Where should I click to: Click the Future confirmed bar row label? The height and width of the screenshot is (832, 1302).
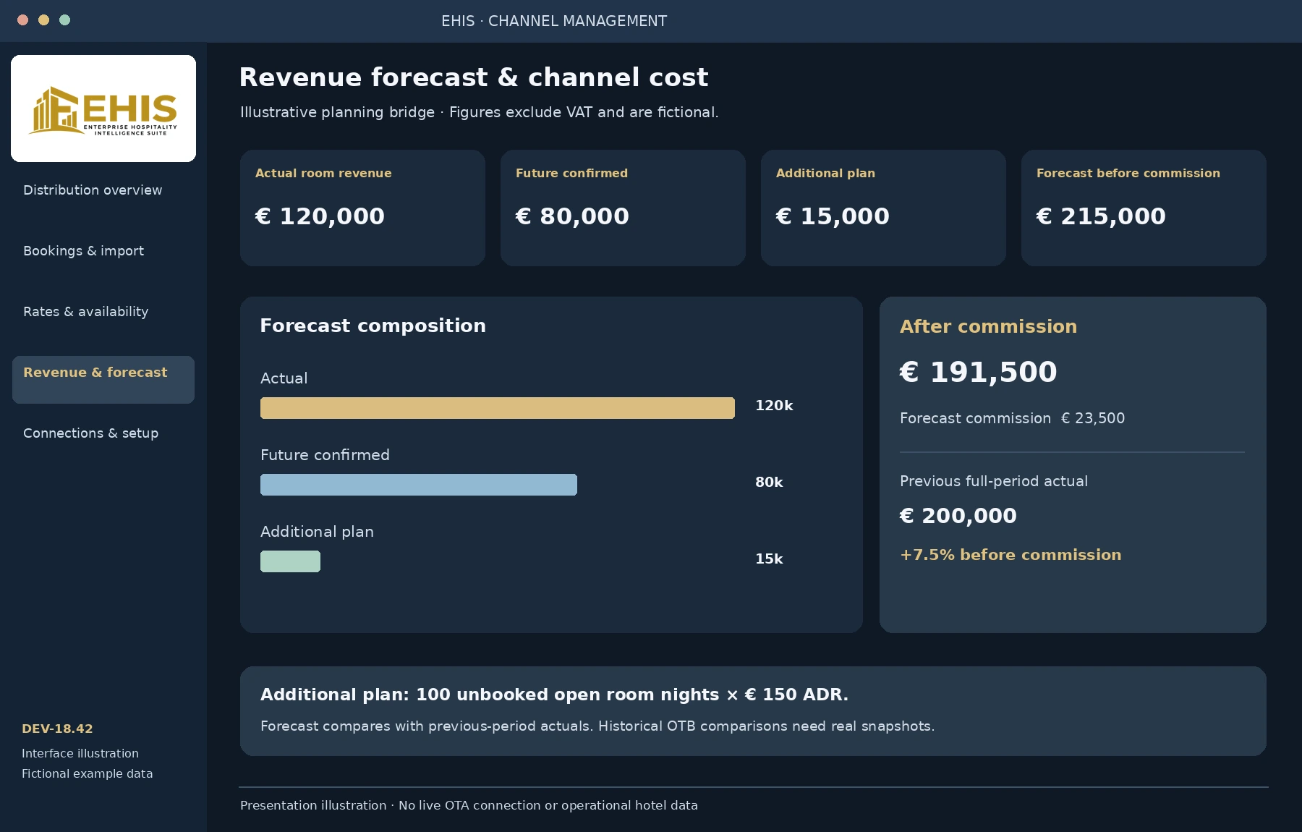pos(325,455)
